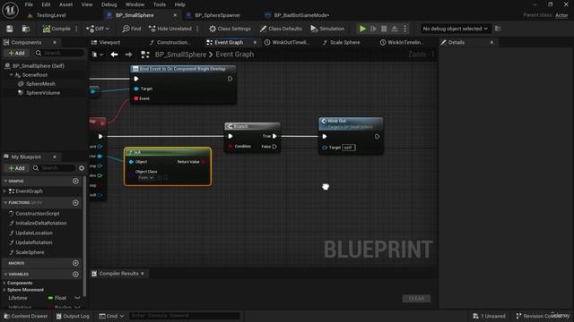Image resolution: width=574 pixels, height=322 pixels.
Task: Open the Output Log
Action: tap(73, 316)
